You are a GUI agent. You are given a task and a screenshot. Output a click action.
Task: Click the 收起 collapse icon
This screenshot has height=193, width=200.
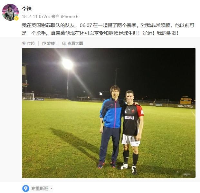(24, 43)
